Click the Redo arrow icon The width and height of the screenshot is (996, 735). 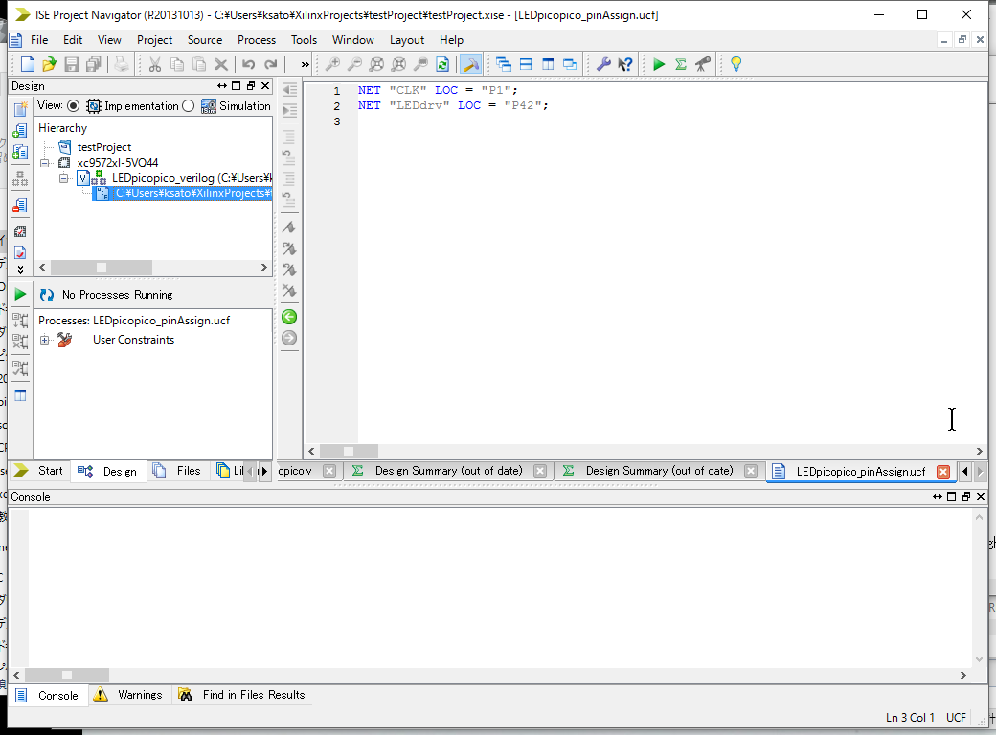coord(271,64)
